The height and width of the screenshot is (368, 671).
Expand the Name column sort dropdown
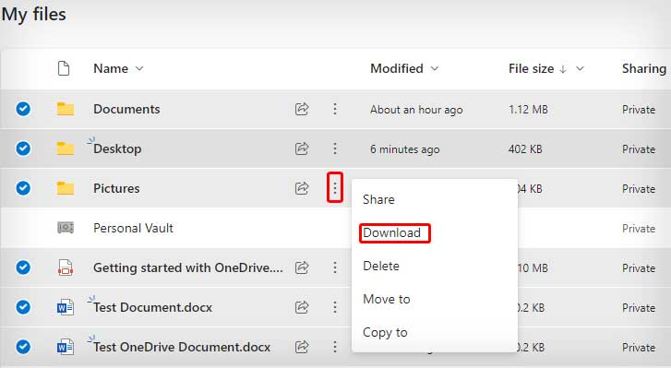tap(139, 68)
